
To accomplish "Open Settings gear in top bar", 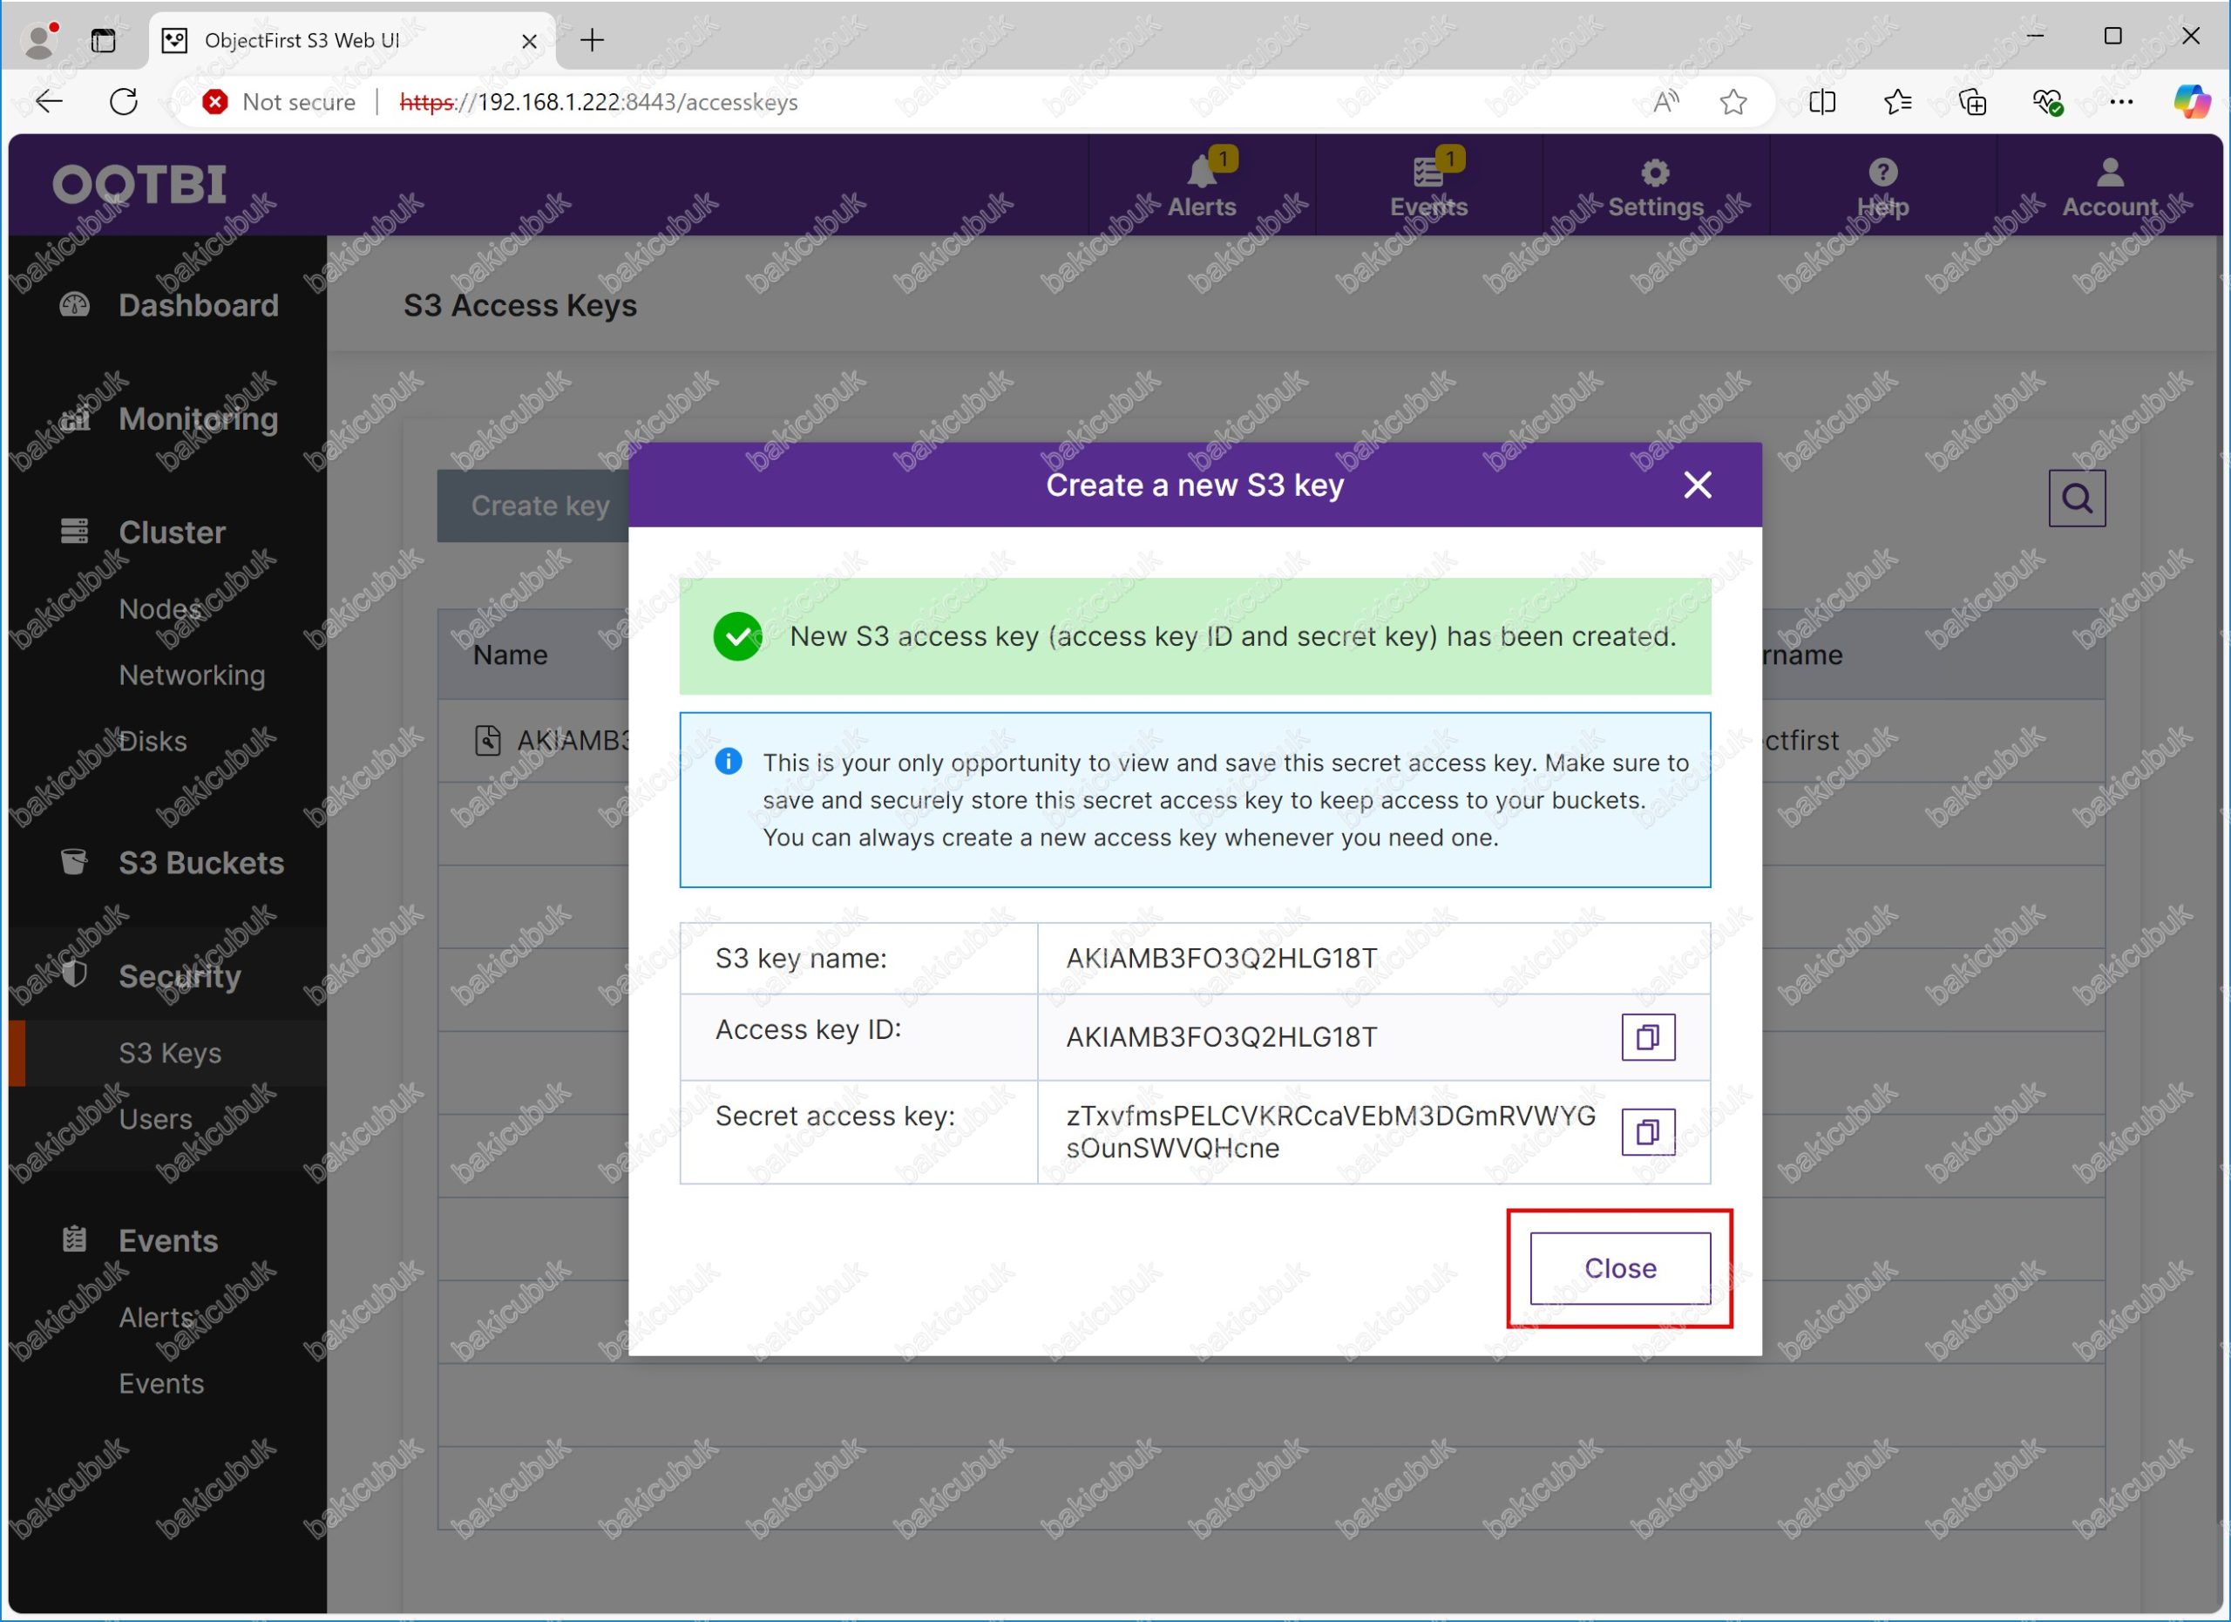I will click(x=1655, y=185).
